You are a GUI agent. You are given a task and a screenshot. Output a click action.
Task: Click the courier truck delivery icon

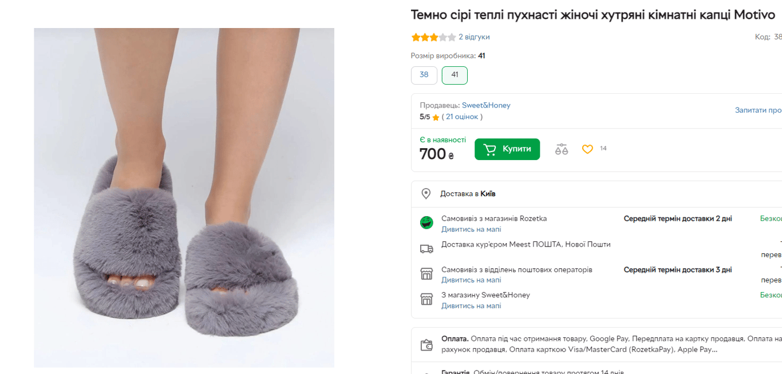click(x=426, y=248)
